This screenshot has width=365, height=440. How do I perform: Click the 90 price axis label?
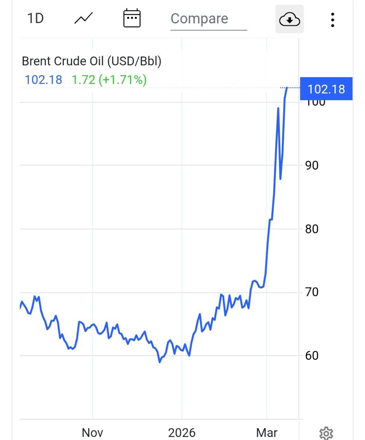point(312,165)
